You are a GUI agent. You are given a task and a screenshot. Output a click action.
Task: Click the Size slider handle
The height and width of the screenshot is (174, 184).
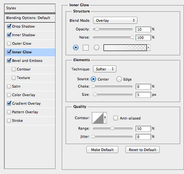click(x=95, y=95)
